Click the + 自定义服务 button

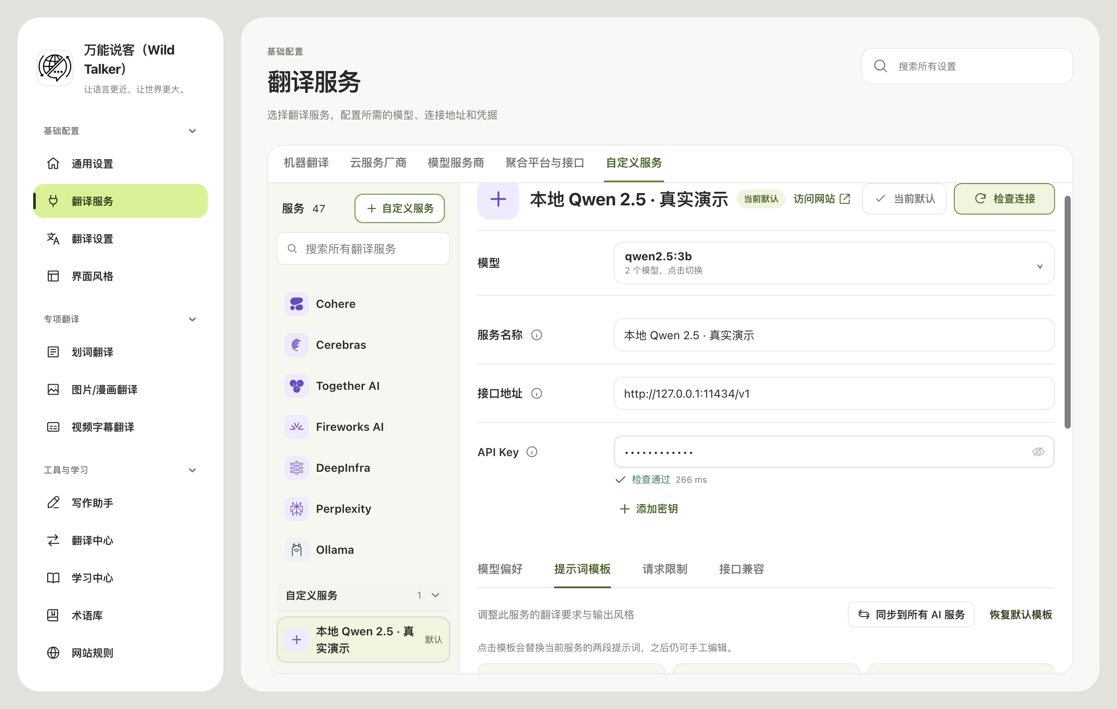[x=399, y=209]
